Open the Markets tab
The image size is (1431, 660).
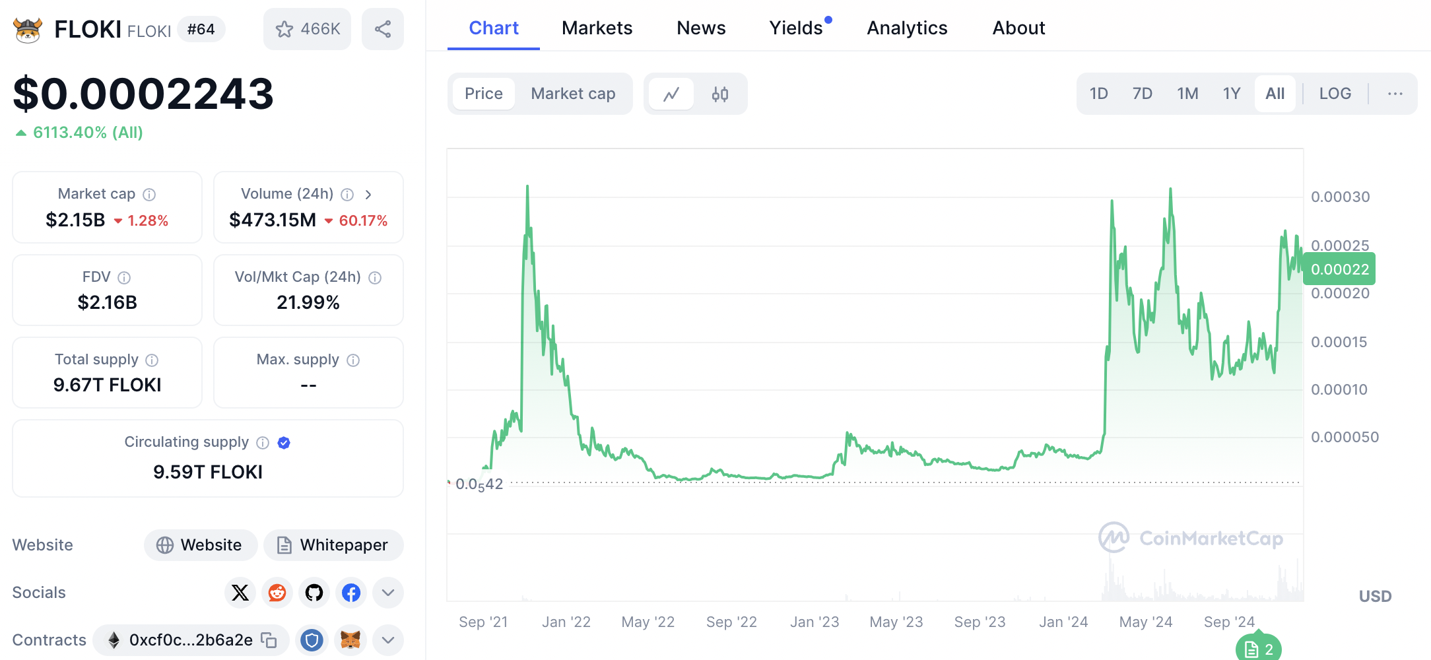pos(597,28)
